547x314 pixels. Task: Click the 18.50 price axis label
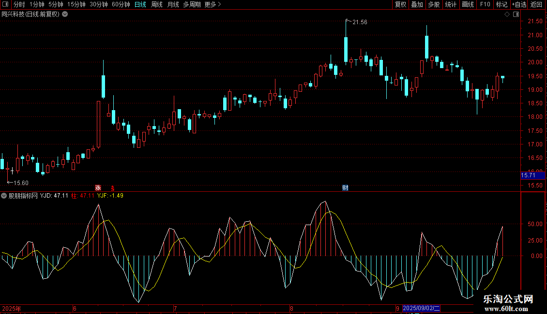[535, 103]
